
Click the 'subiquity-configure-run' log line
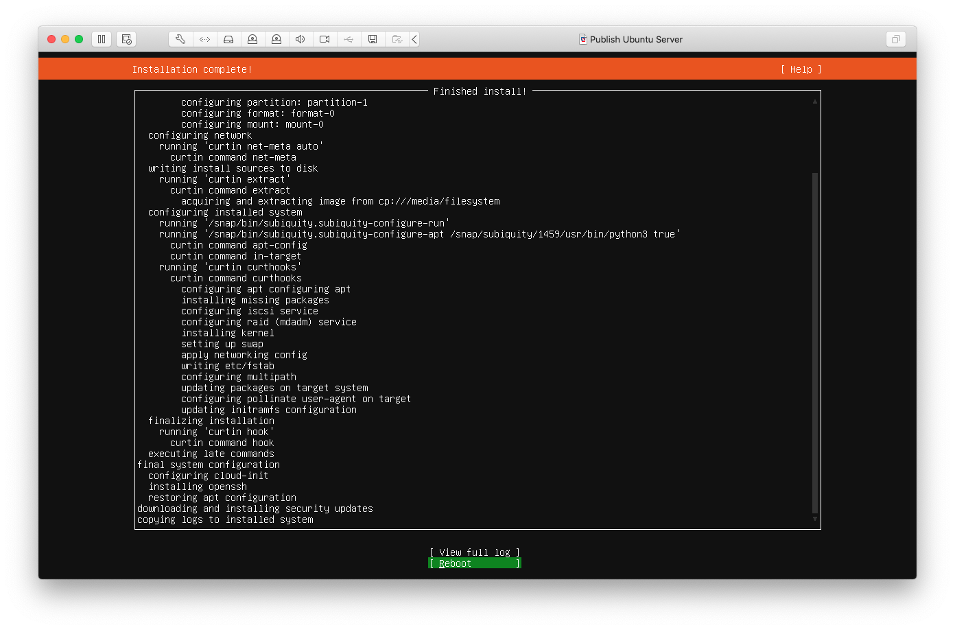pyautogui.click(x=305, y=223)
